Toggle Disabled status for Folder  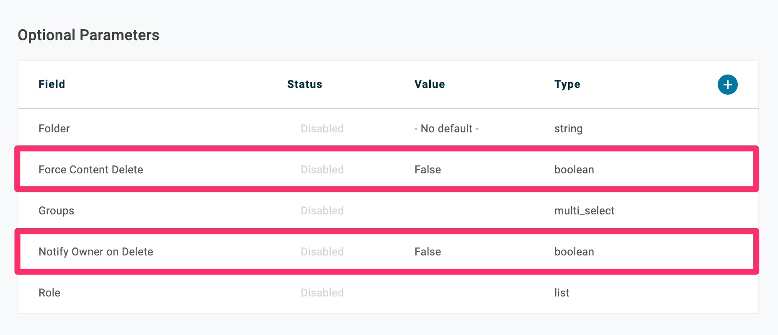[322, 129]
